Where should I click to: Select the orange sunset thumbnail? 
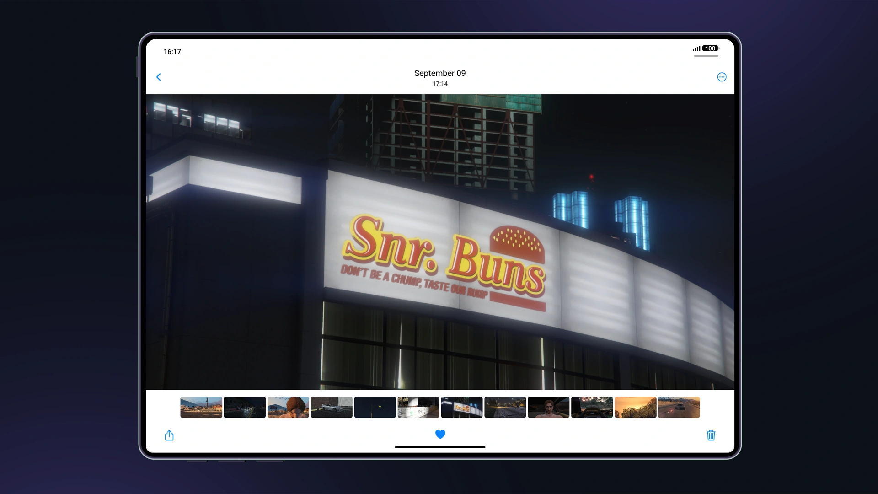coord(636,407)
